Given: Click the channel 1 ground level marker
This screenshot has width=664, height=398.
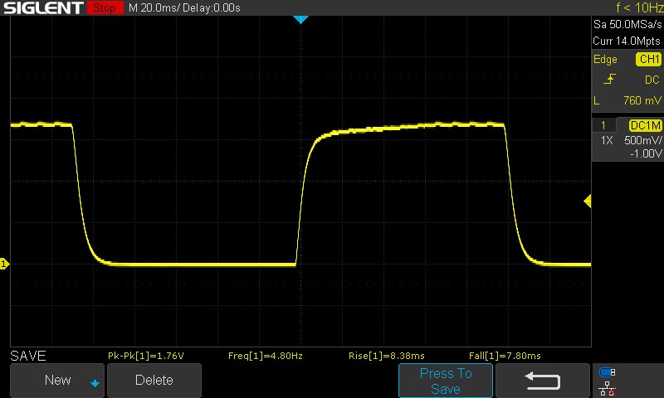Looking at the screenshot, I should pos(4,264).
